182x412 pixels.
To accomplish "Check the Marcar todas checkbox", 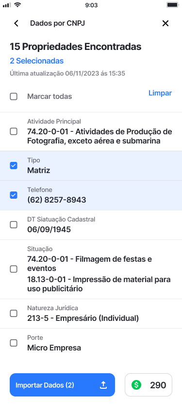I will pos(14,96).
